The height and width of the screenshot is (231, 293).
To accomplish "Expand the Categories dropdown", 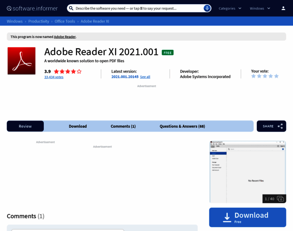I will pos(230,8).
